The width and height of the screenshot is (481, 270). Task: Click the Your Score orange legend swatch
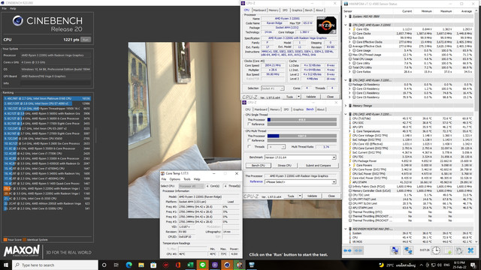(5, 240)
